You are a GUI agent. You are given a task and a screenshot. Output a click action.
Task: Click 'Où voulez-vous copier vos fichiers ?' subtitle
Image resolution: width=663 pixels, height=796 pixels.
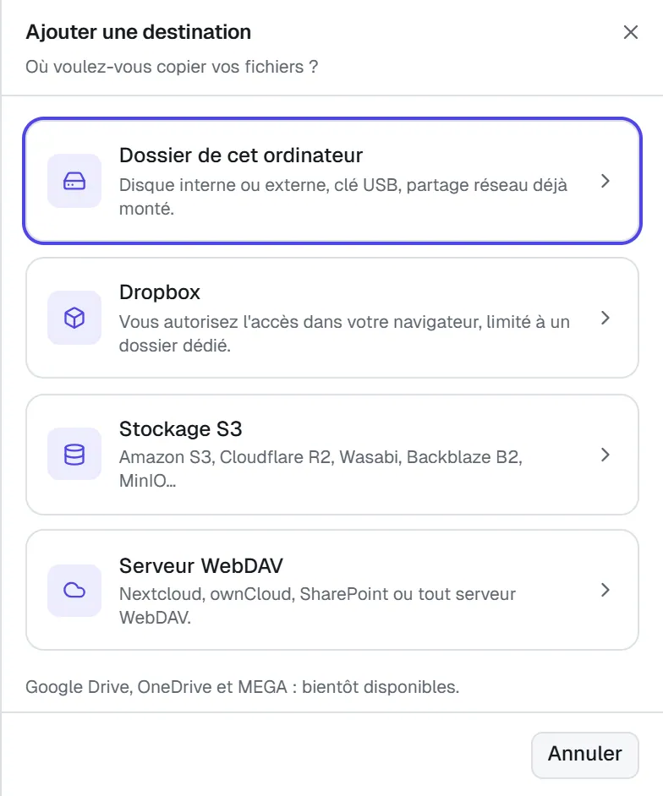[x=172, y=67]
